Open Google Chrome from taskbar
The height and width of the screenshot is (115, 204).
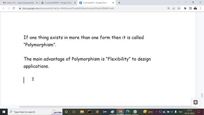coord(120,112)
